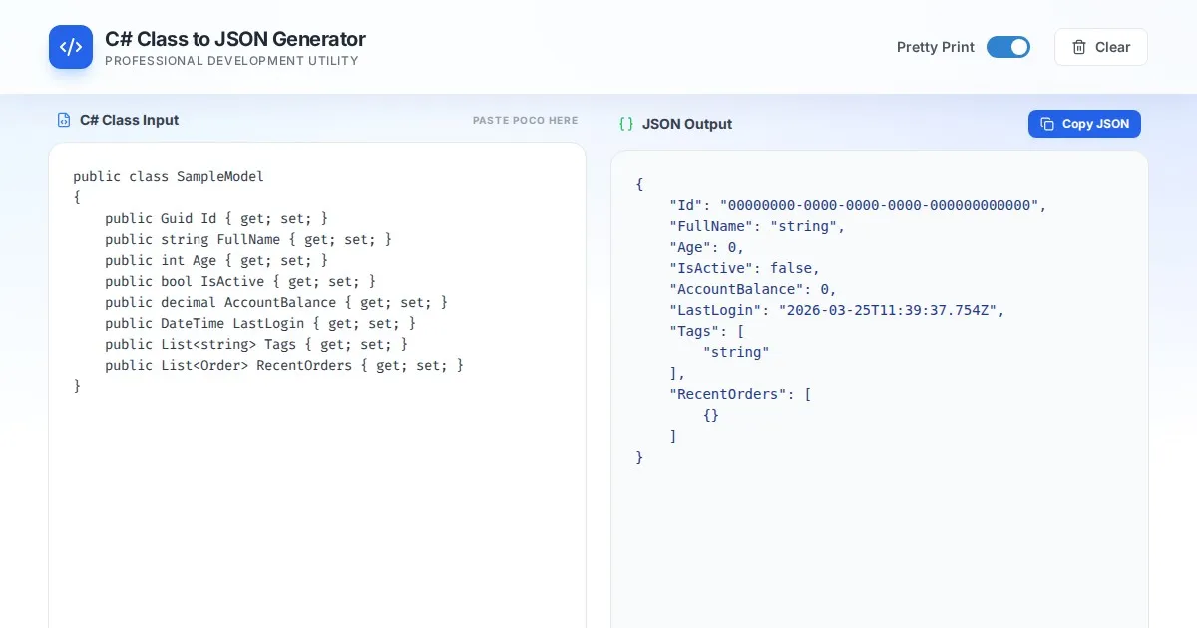Click the file icon beside C# Class Input
This screenshot has height=628, width=1197.
click(64, 120)
